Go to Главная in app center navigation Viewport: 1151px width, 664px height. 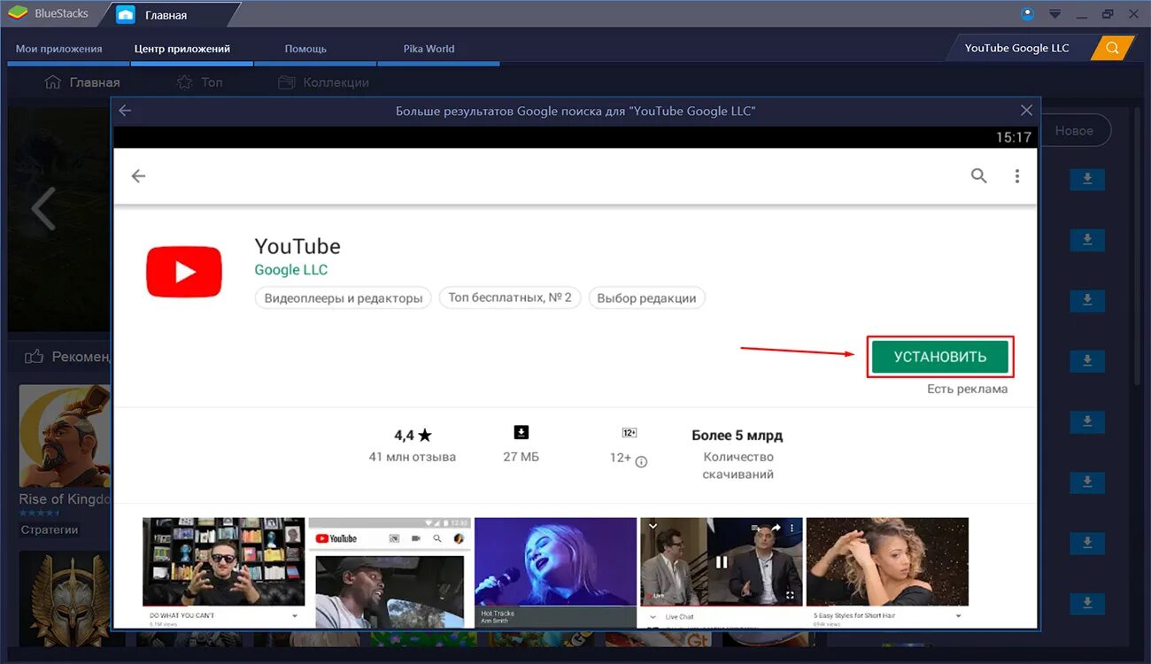82,82
